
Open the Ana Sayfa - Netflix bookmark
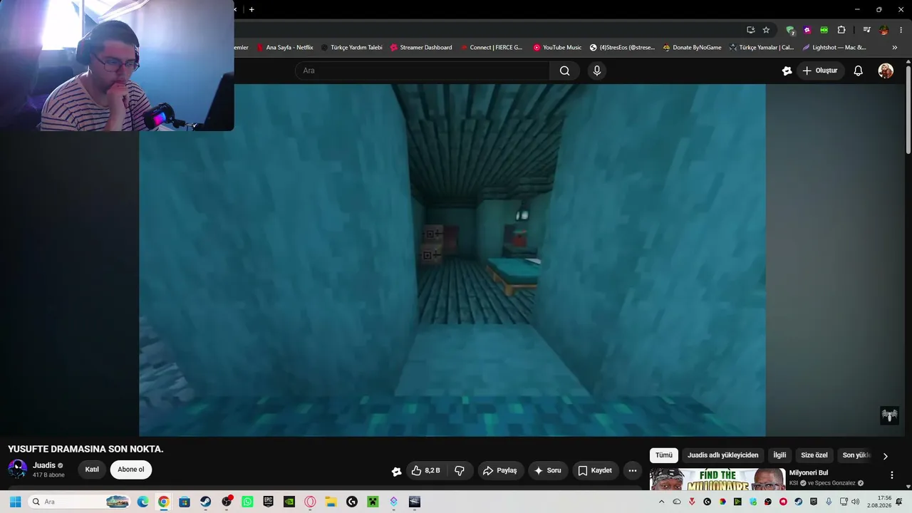coord(284,48)
